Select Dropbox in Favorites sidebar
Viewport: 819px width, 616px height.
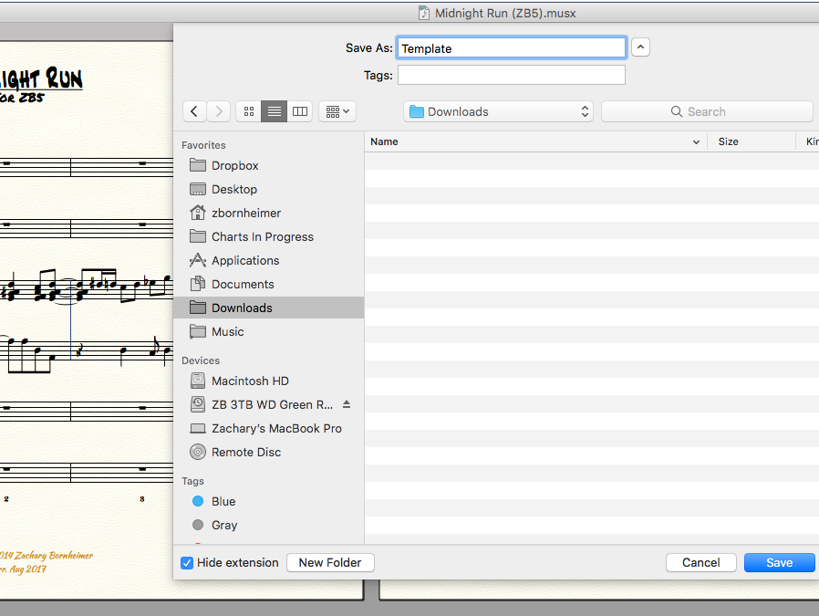[234, 165]
